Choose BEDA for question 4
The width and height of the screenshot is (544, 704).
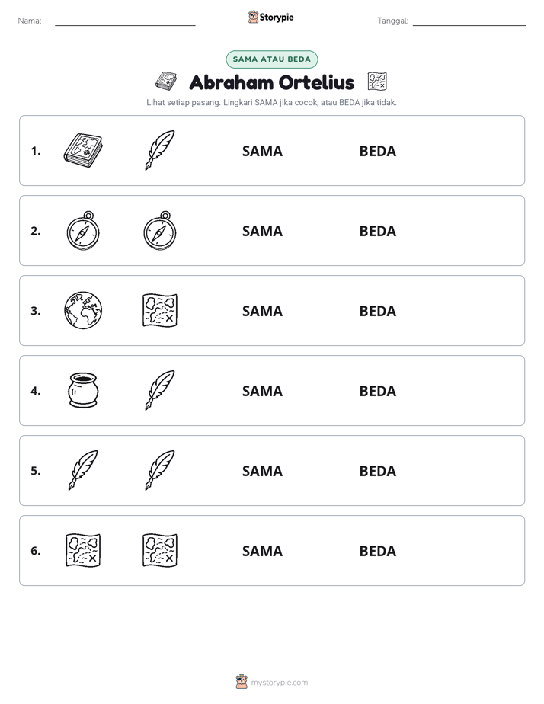(377, 391)
